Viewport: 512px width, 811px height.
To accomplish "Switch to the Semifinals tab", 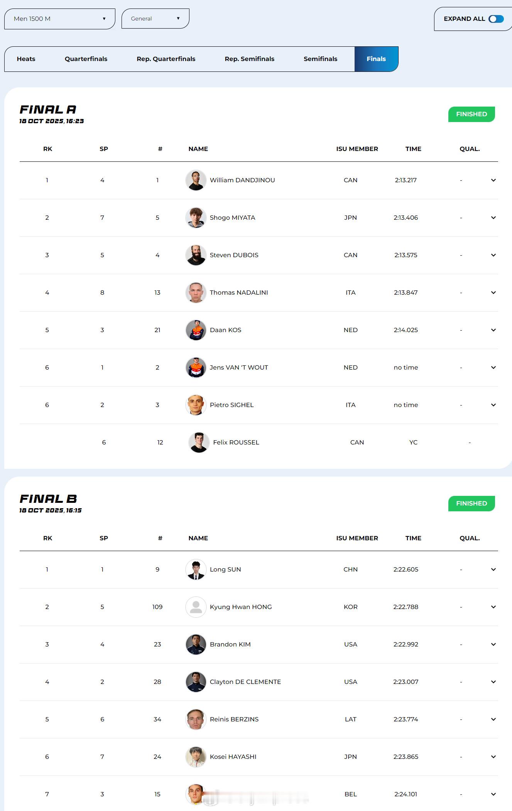I will pos(320,59).
